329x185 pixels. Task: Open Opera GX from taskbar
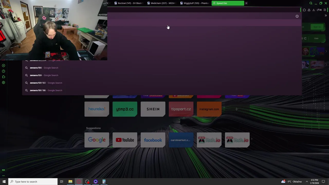tap(79, 182)
